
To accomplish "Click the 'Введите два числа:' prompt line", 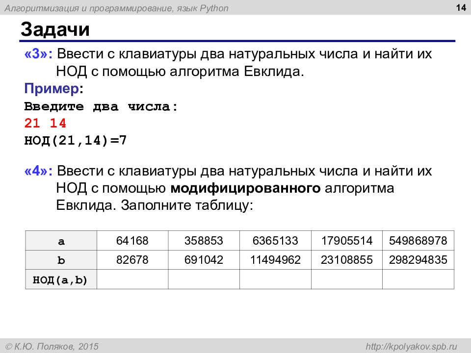I will click(x=101, y=106).
